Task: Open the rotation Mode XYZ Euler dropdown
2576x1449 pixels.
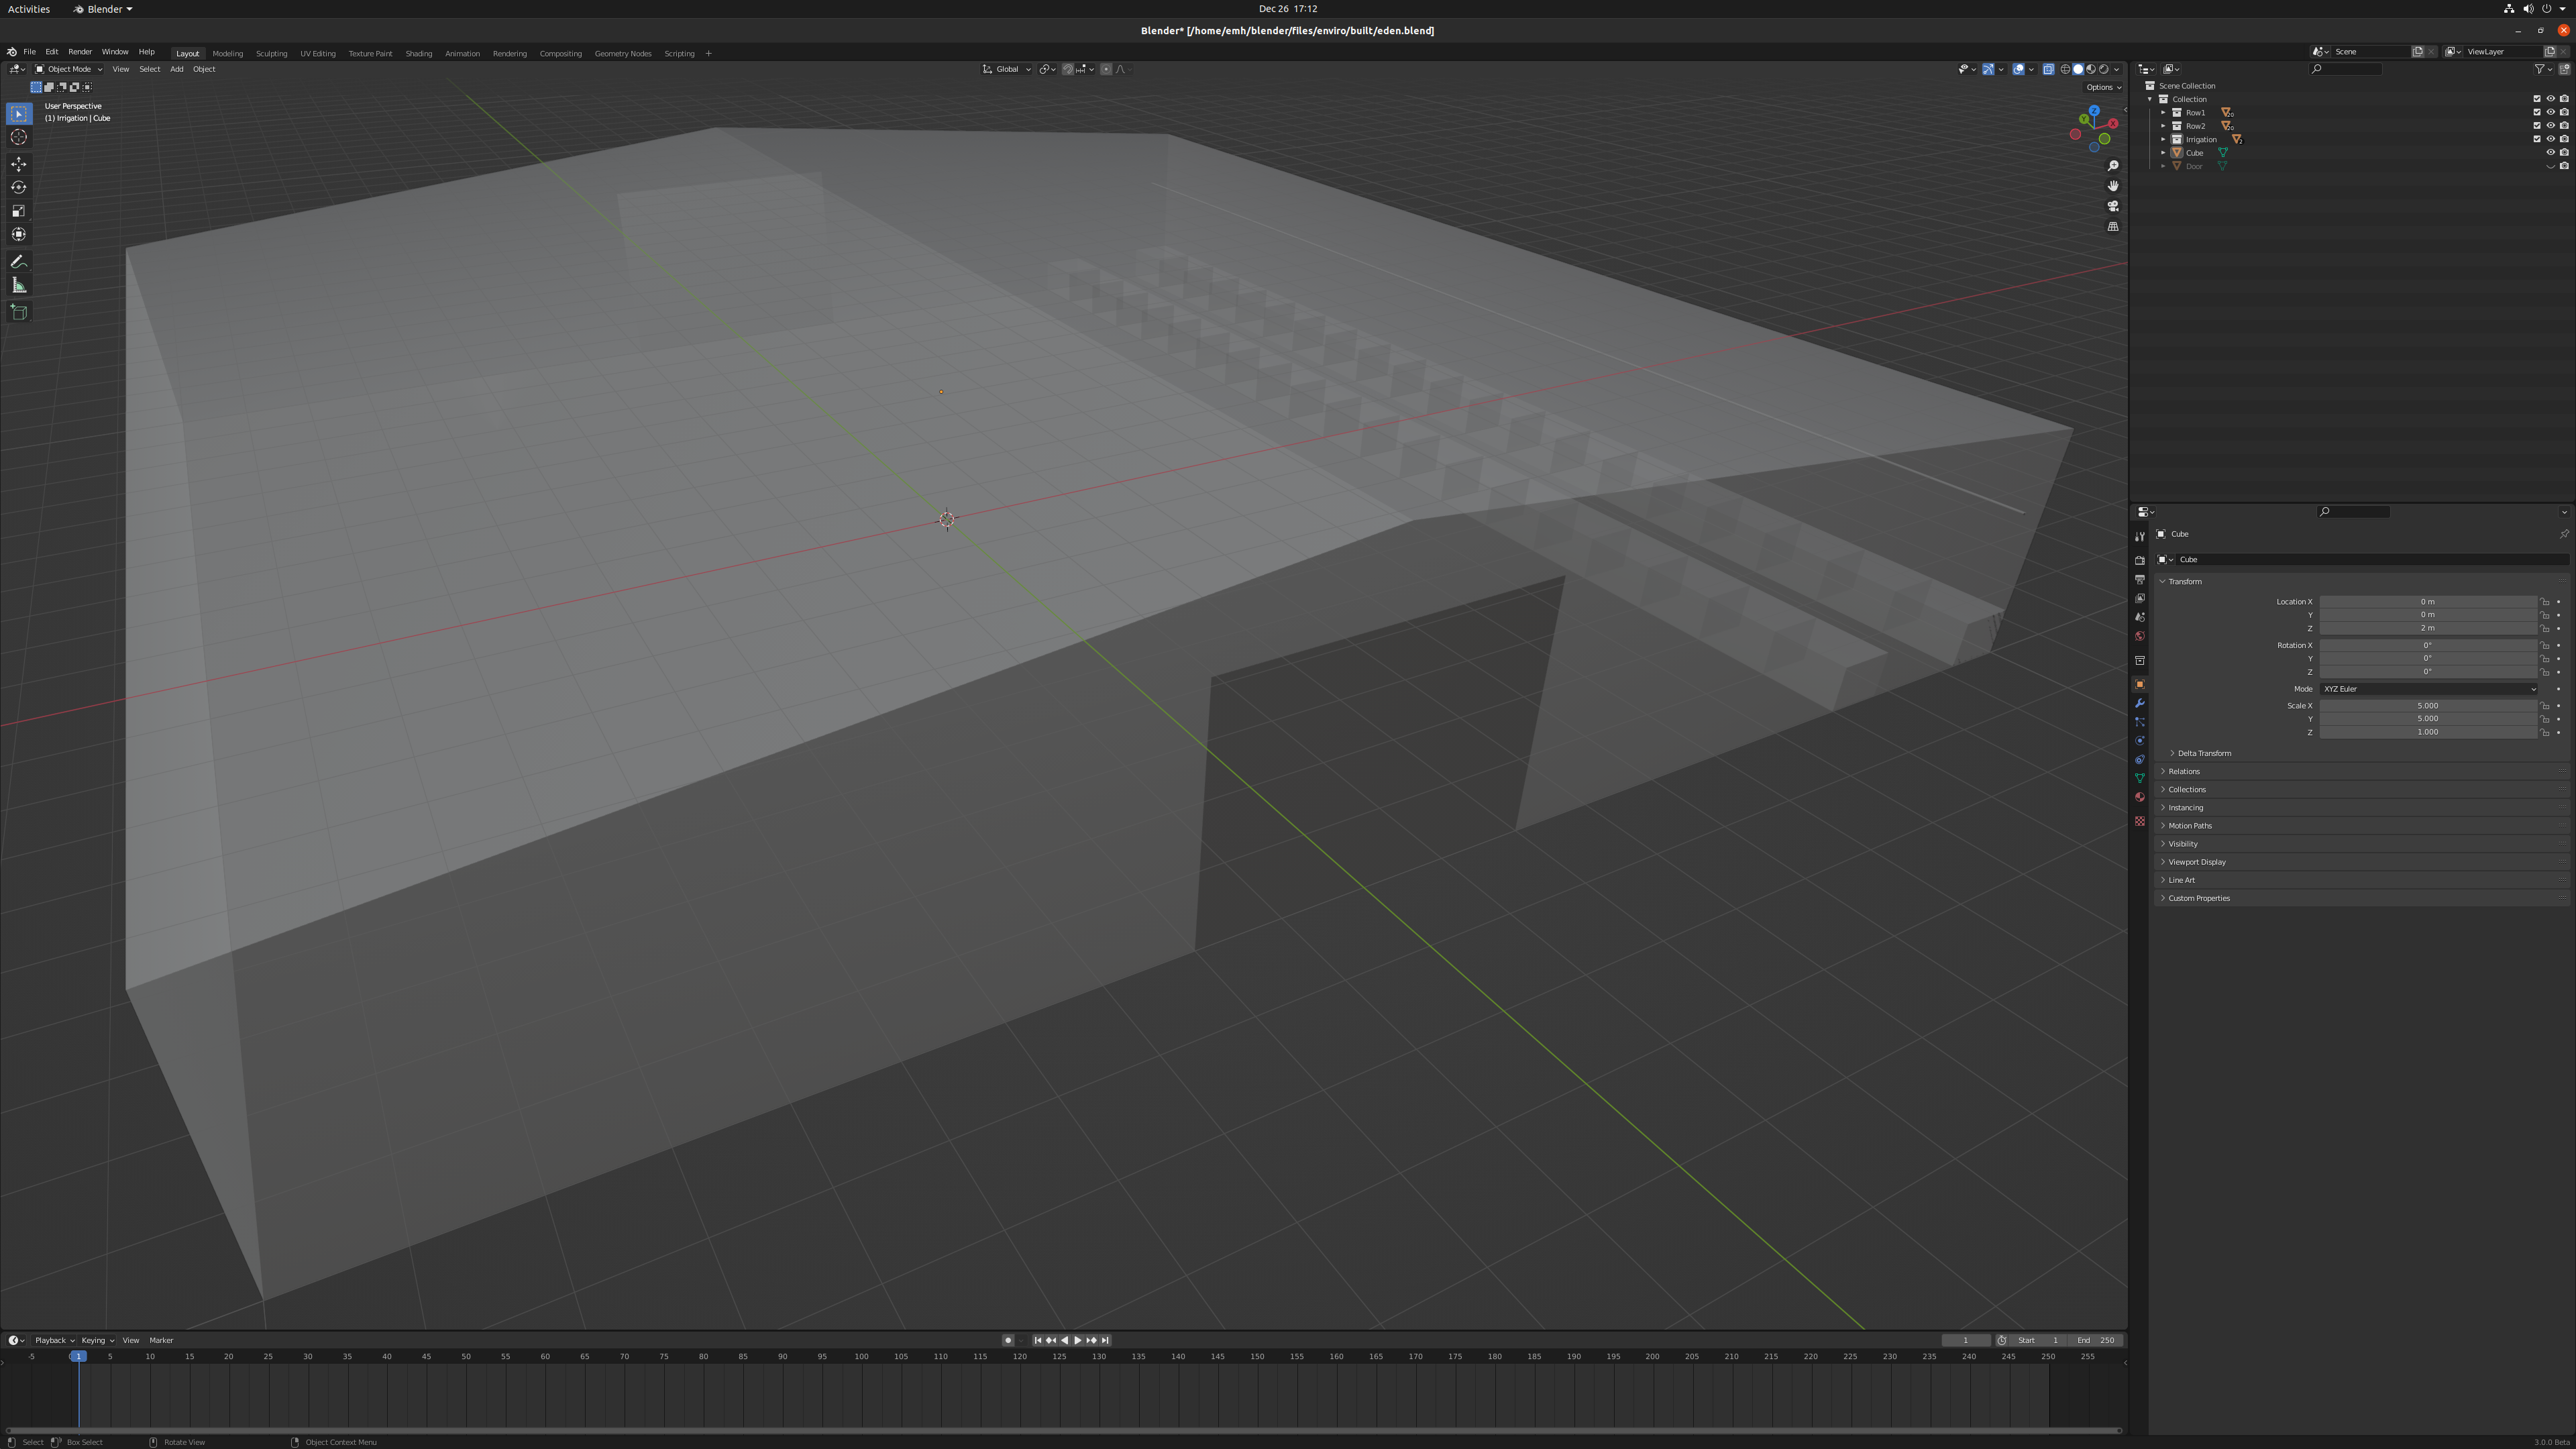Action: (x=2428, y=689)
